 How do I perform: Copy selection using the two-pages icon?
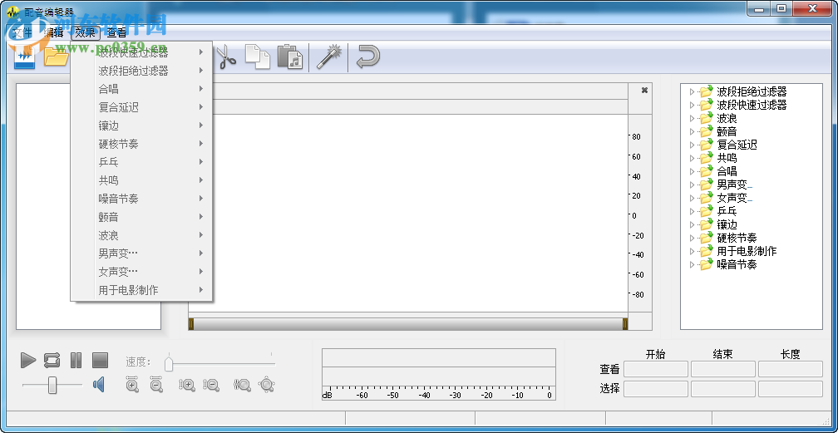[258, 57]
